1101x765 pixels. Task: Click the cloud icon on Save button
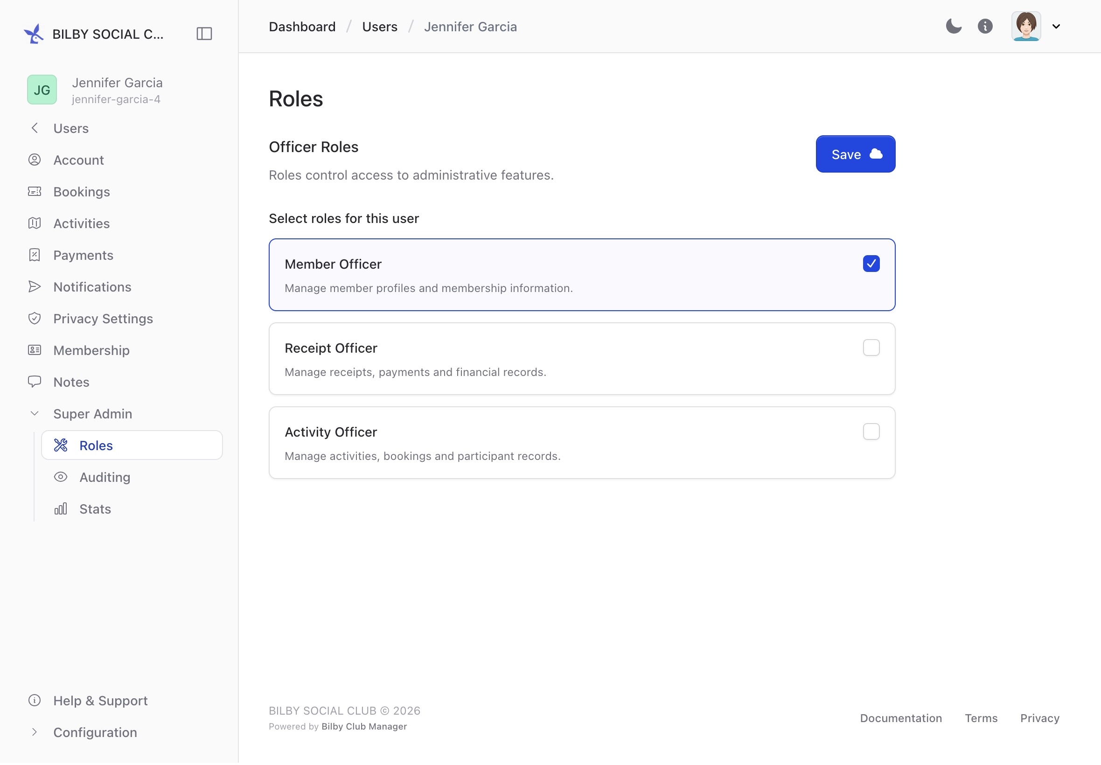[x=876, y=154]
